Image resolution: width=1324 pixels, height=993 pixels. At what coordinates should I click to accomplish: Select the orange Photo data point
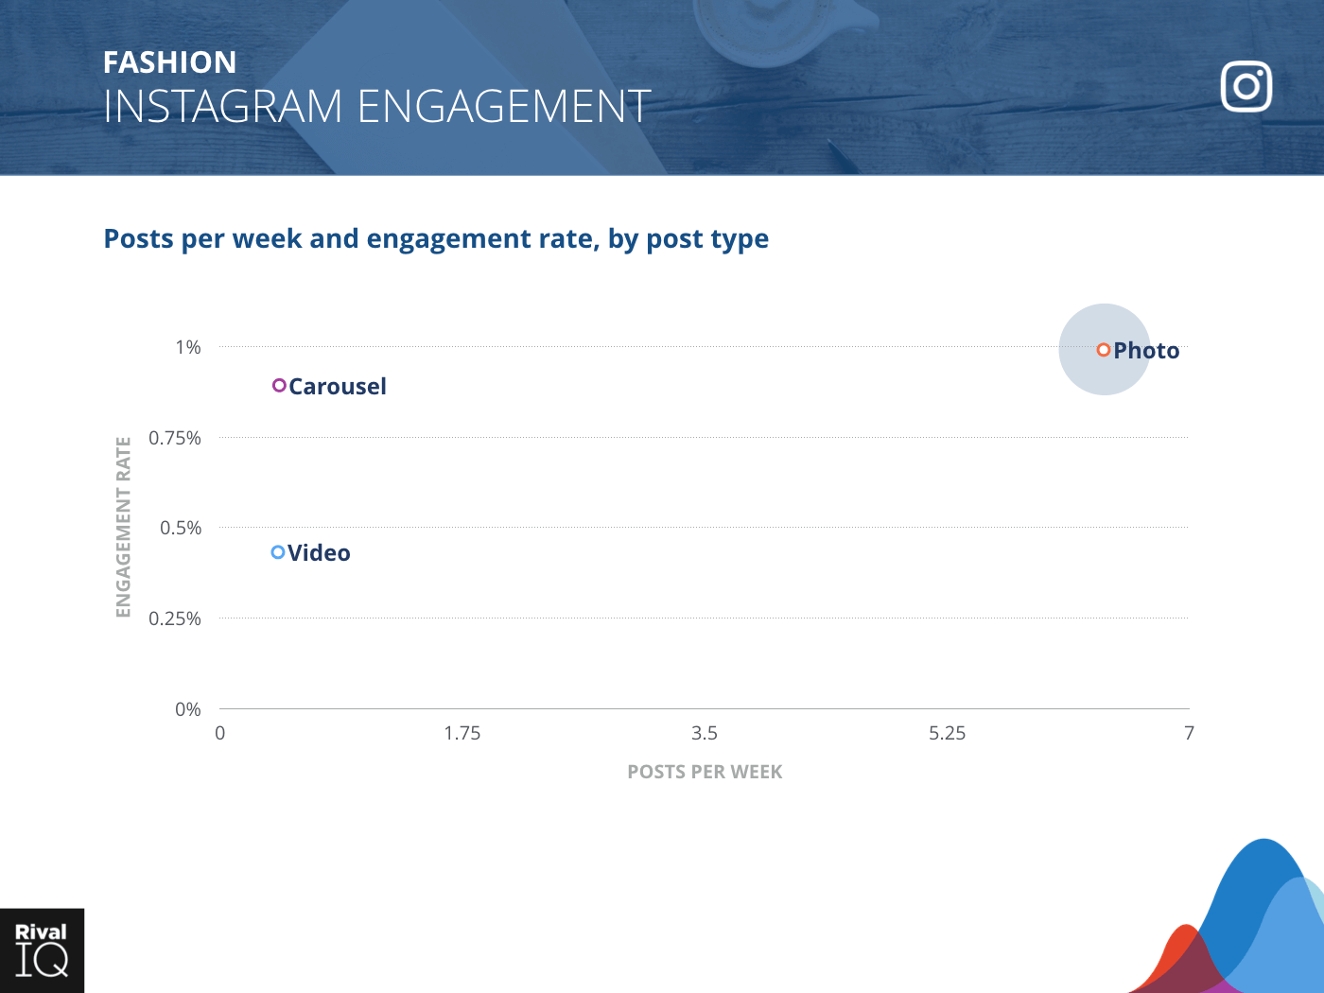[1103, 350]
